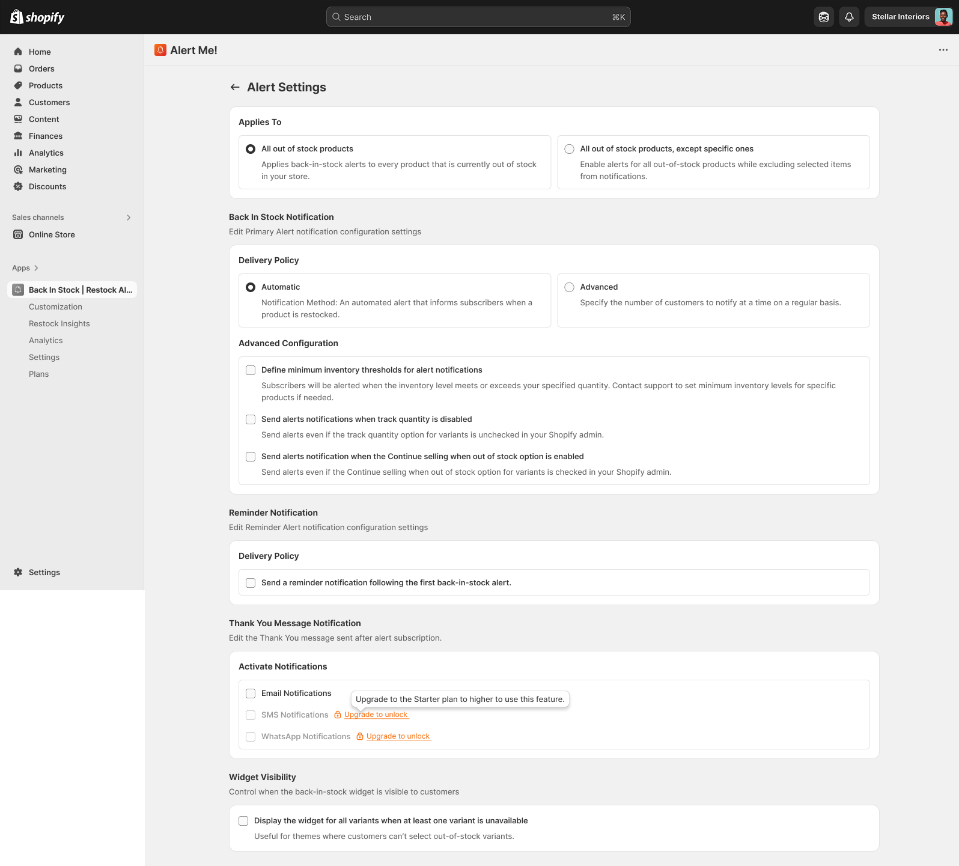Screen dimensions: 959x866
Task: Click Upgrade to unlock link for SMS
Action: click(x=376, y=715)
